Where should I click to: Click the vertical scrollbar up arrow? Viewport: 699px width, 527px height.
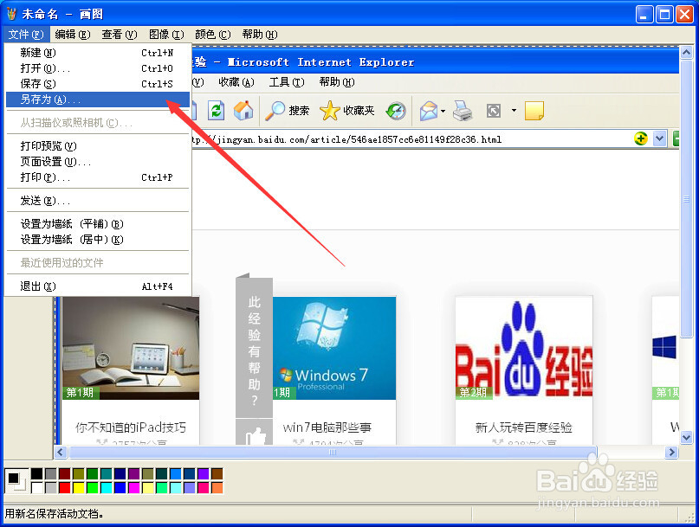686,53
